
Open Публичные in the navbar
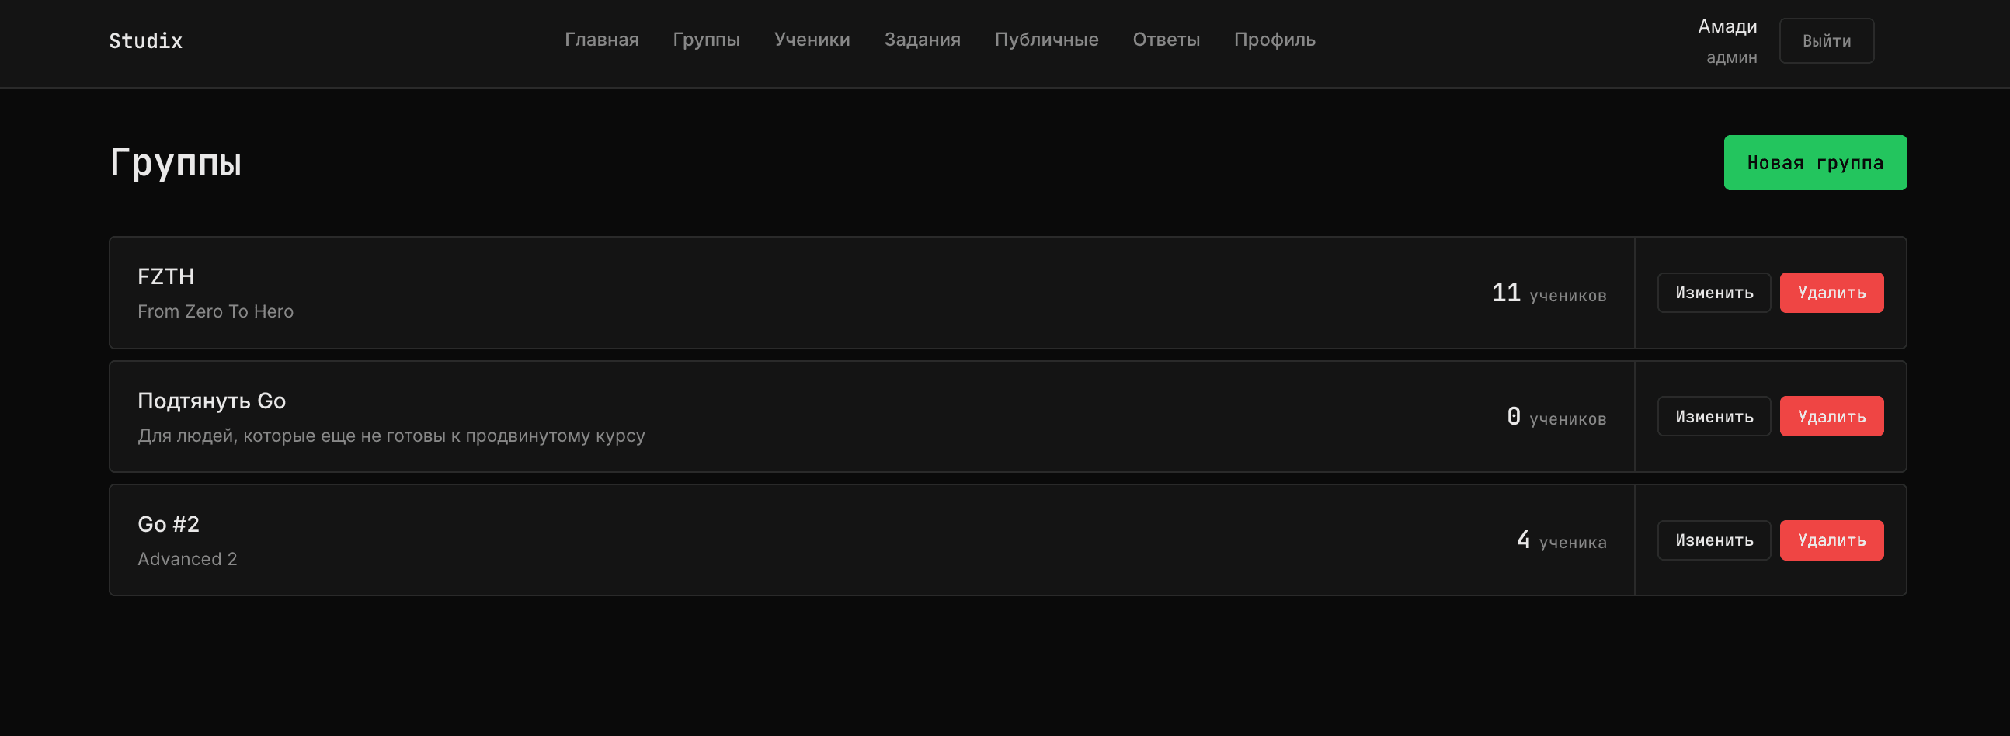pos(1046,40)
